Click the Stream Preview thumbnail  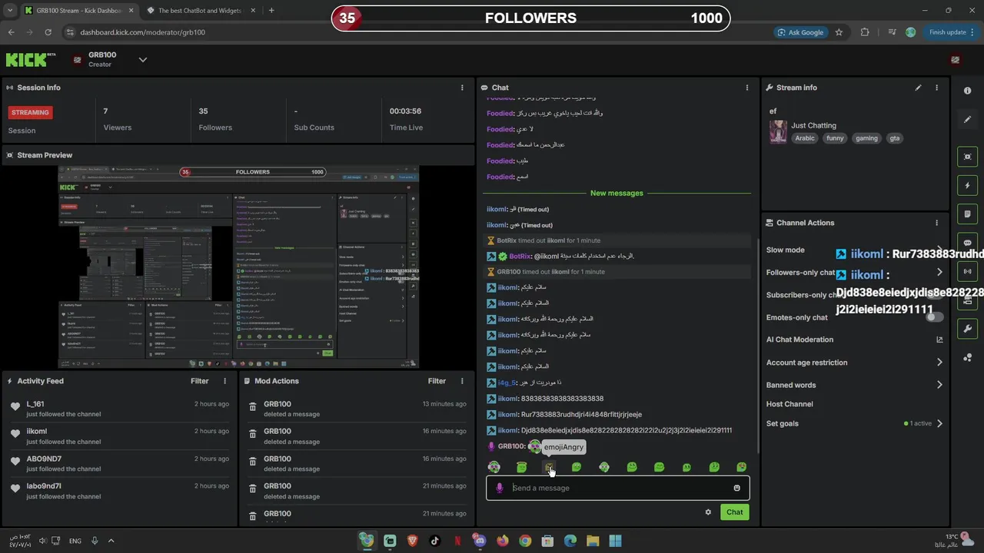point(239,266)
